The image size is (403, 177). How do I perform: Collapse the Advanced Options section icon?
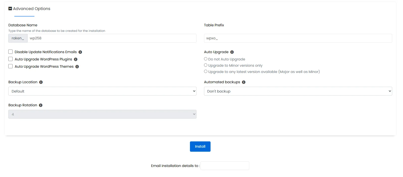pos(10,9)
